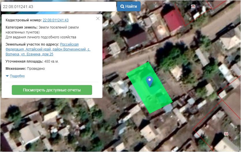Click house number 75 label on map

[193, 6]
